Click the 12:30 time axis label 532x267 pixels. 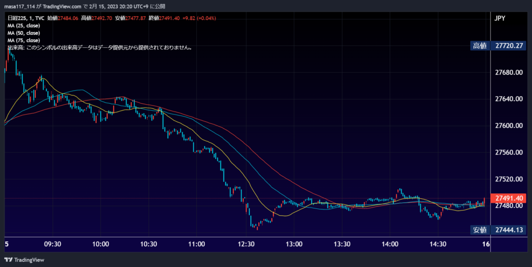tap(246, 244)
